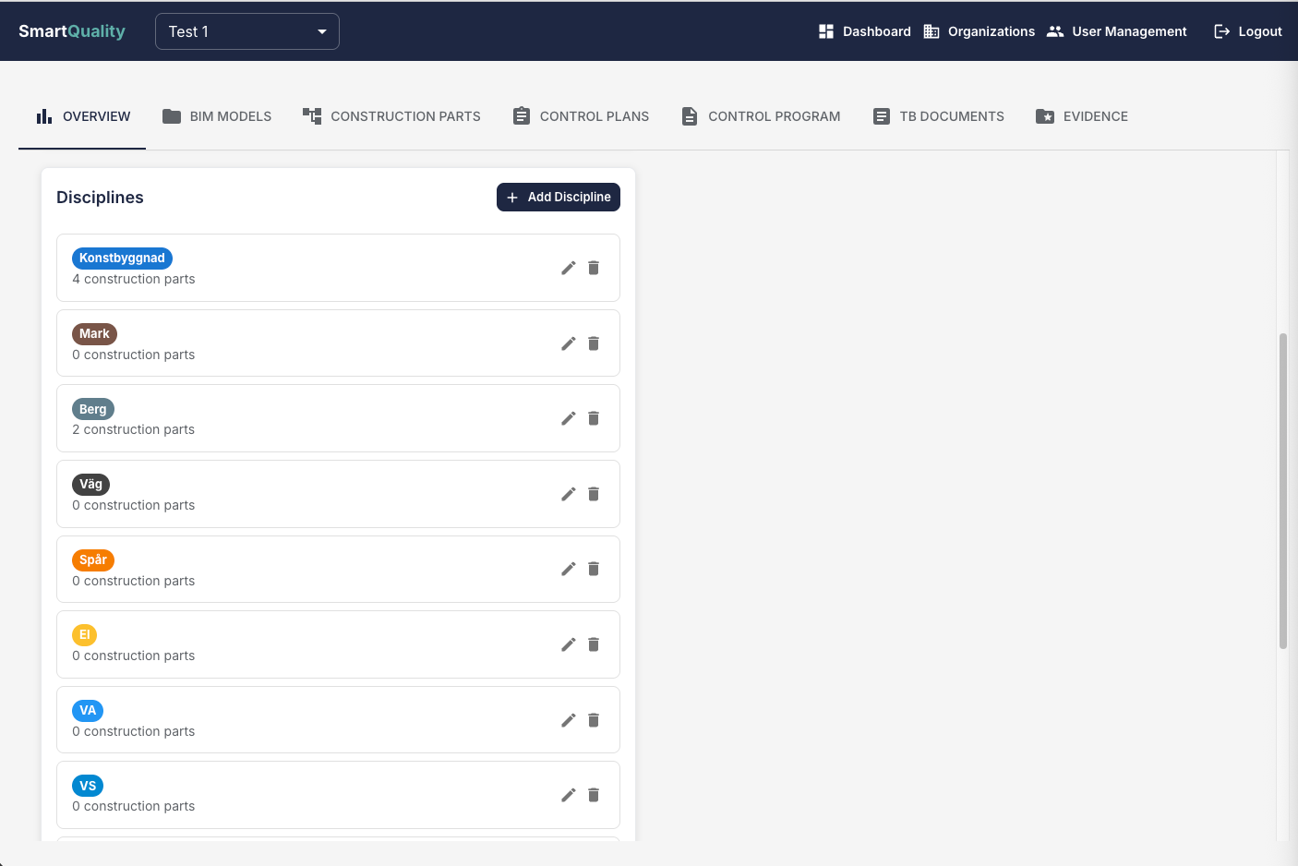Edit the Konstbyggnad discipline with pencil icon
Screen dimensions: 1298x866
coord(569,268)
